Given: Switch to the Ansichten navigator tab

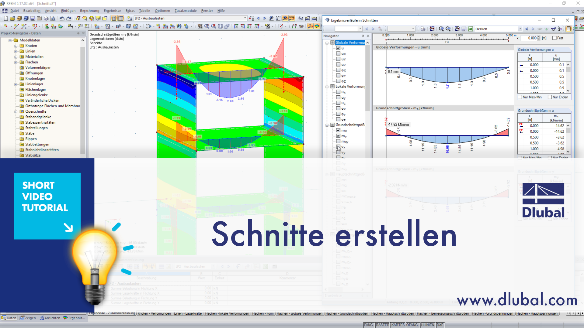Looking at the screenshot, I should click(x=50, y=318).
